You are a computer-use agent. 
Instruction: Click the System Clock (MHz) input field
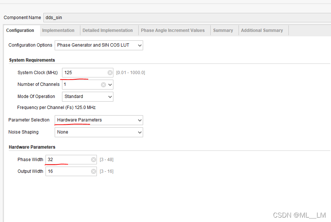88,73
